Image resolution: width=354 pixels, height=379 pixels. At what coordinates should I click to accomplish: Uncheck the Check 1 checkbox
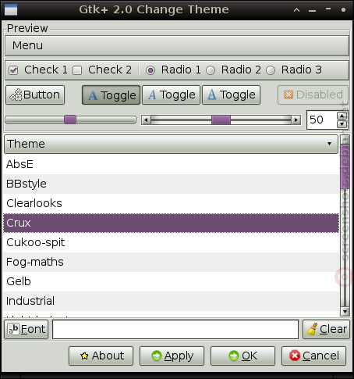click(13, 70)
